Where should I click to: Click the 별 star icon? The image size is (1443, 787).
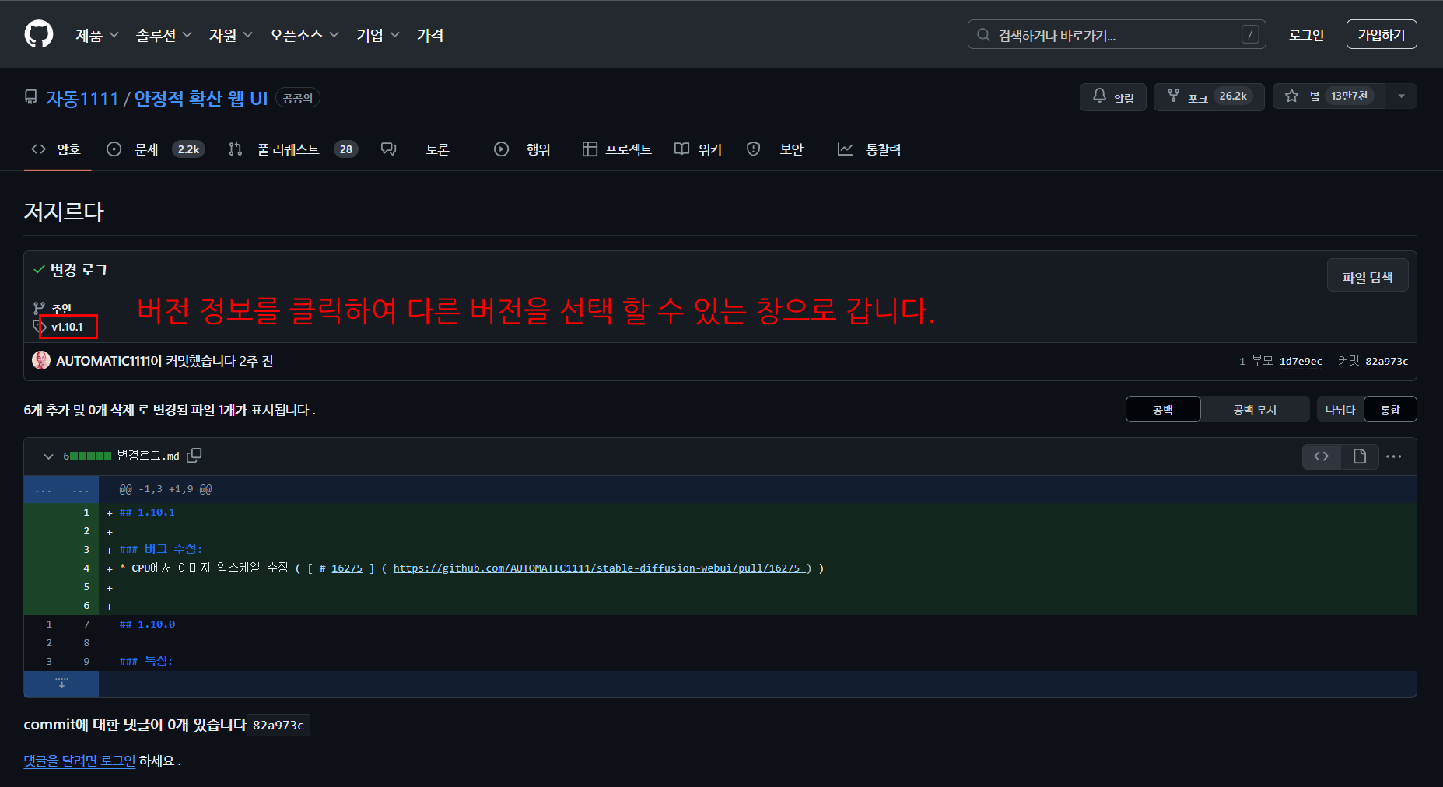pos(1291,96)
